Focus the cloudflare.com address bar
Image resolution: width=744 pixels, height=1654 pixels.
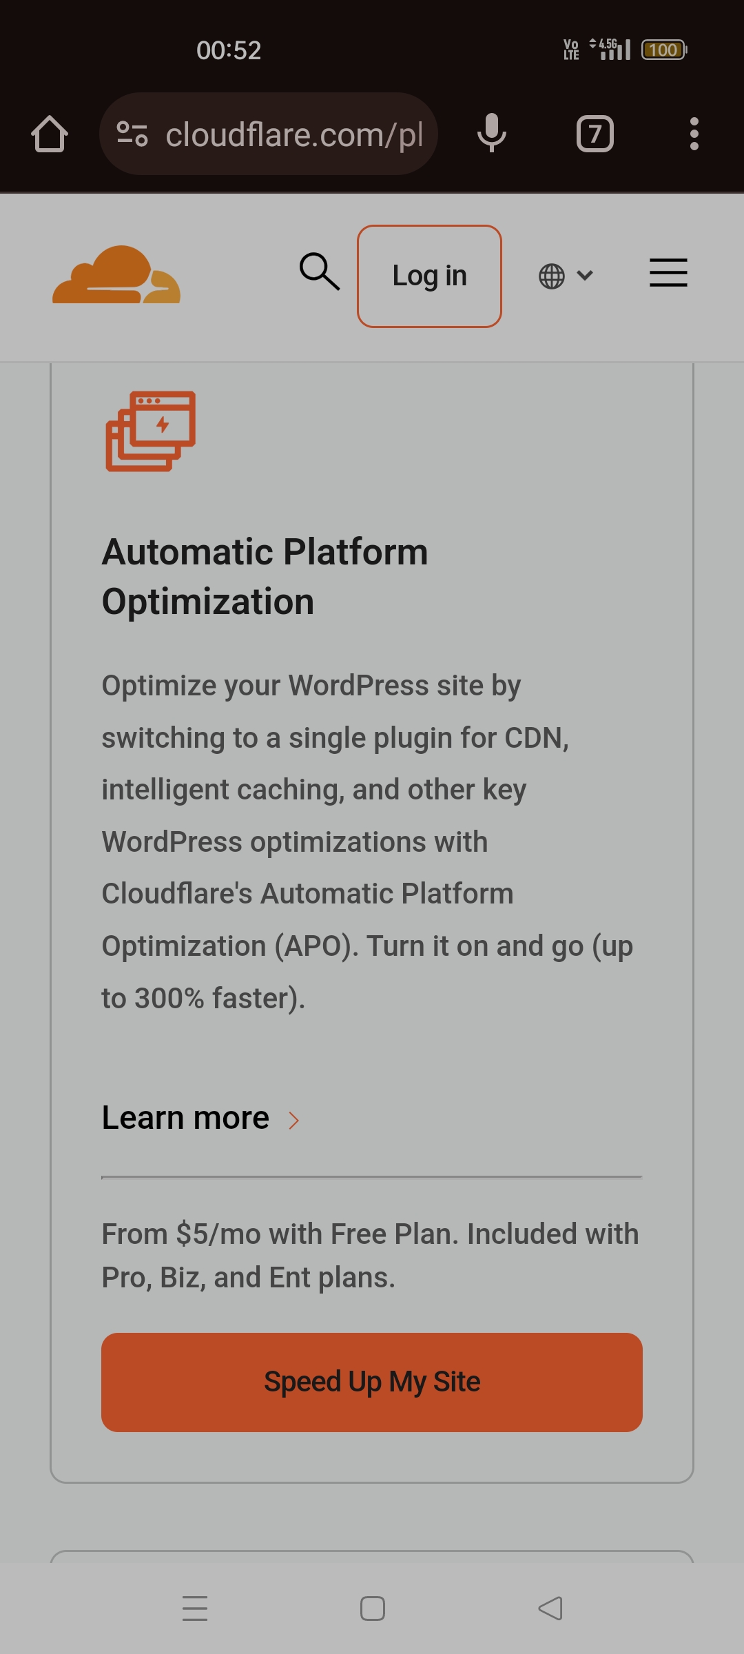pyautogui.click(x=269, y=134)
